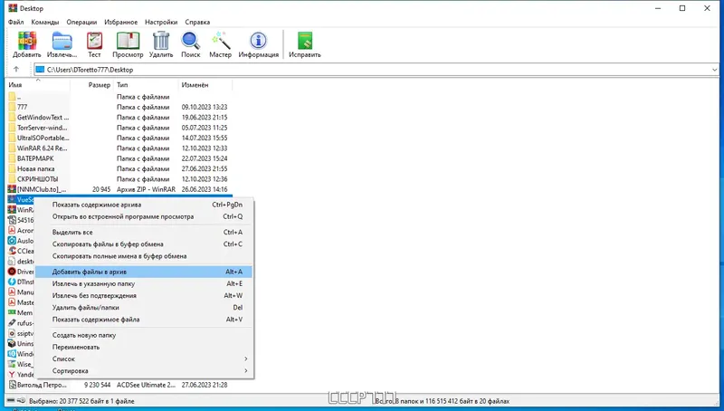Select the WinRAR 6.24 Re... folder

coord(119,148)
